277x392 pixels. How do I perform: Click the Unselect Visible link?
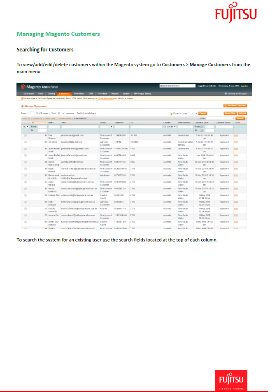(65, 118)
